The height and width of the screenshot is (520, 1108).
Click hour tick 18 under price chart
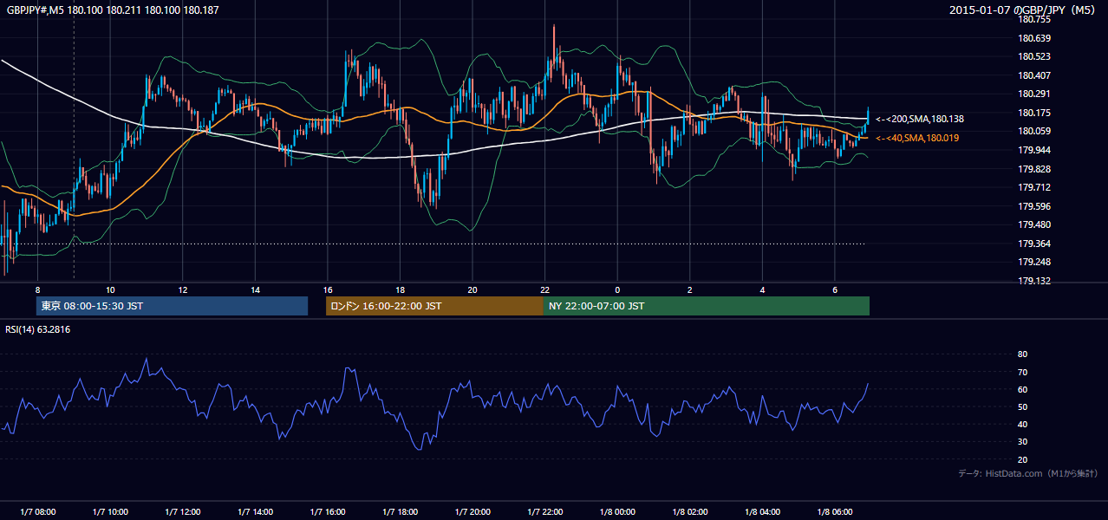coord(400,289)
